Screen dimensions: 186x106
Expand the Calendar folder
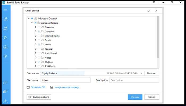(35, 27)
